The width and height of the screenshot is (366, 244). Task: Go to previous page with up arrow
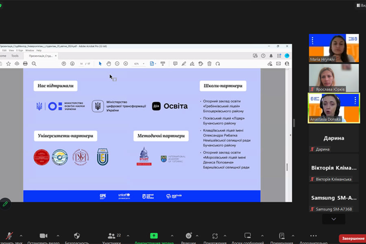click(x=64, y=63)
